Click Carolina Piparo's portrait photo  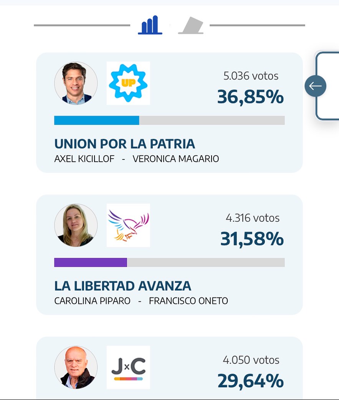pyautogui.click(x=76, y=225)
